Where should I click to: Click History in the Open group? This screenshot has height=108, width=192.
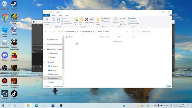click(x=123, y=24)
